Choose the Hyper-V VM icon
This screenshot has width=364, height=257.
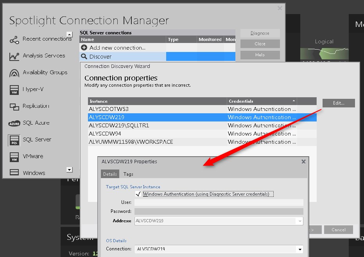pyautogui.click(x=14, y=90)
